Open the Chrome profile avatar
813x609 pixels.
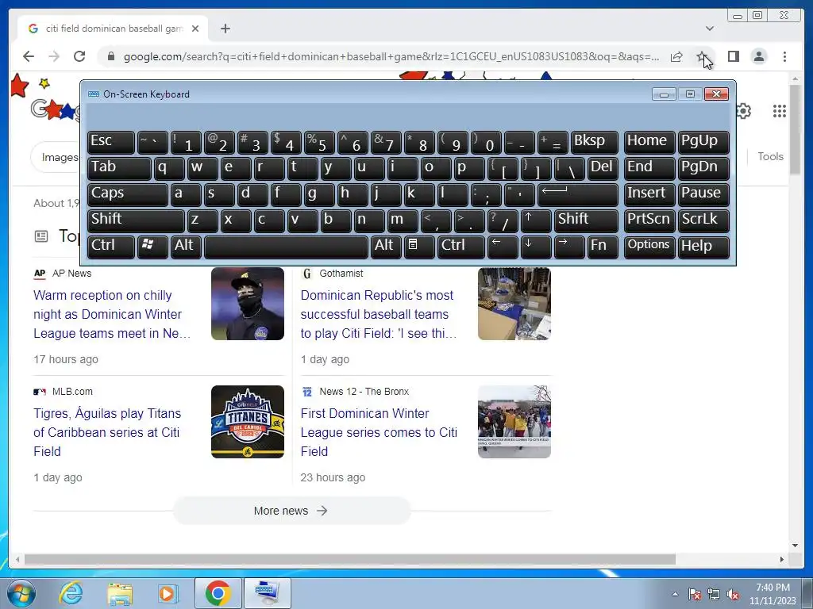point(758,56)
